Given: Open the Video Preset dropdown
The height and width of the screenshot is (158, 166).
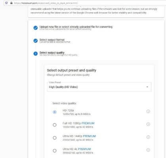Looking at the screenshot, I should coord(99,87).
